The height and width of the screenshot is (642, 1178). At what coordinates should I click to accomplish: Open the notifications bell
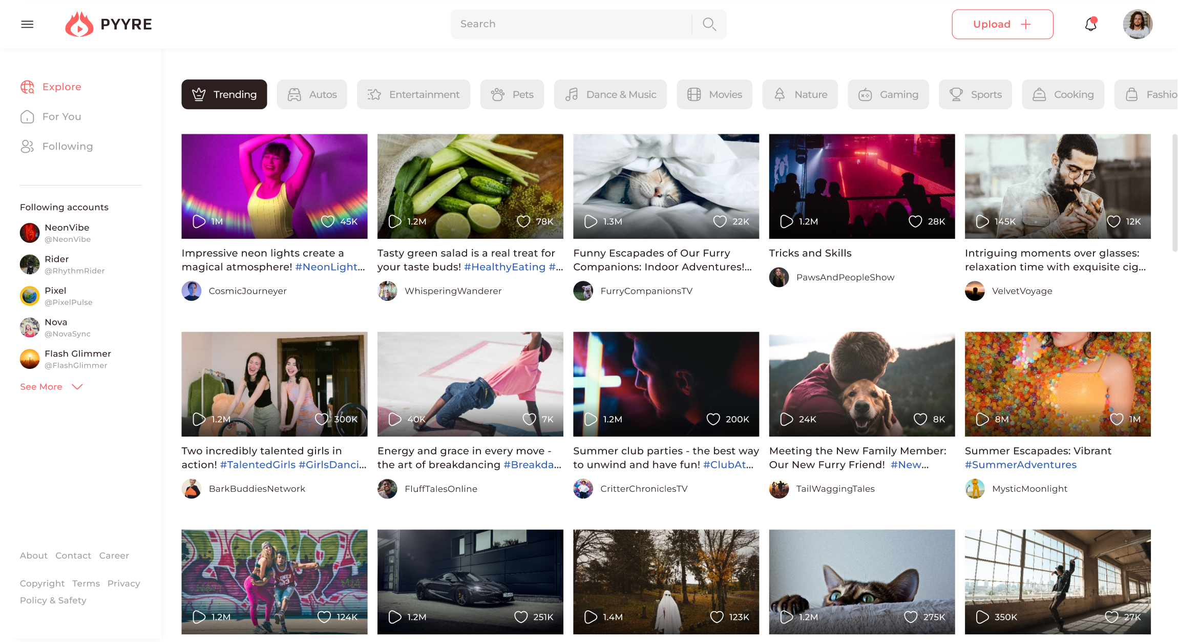[x=1090, y=24]
